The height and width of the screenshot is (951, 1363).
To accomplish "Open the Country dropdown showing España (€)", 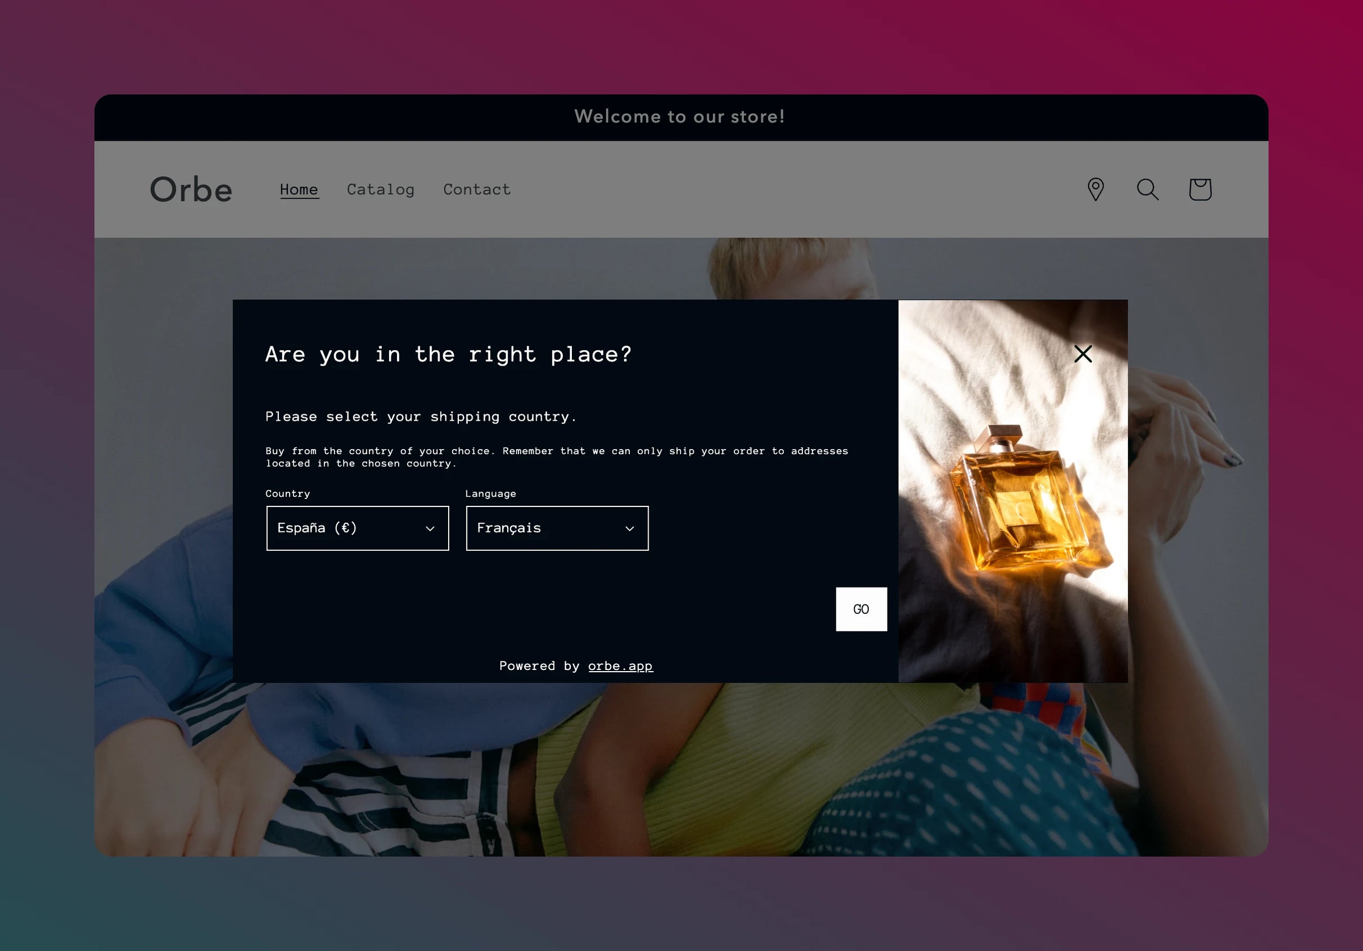I will pos(357,529).
